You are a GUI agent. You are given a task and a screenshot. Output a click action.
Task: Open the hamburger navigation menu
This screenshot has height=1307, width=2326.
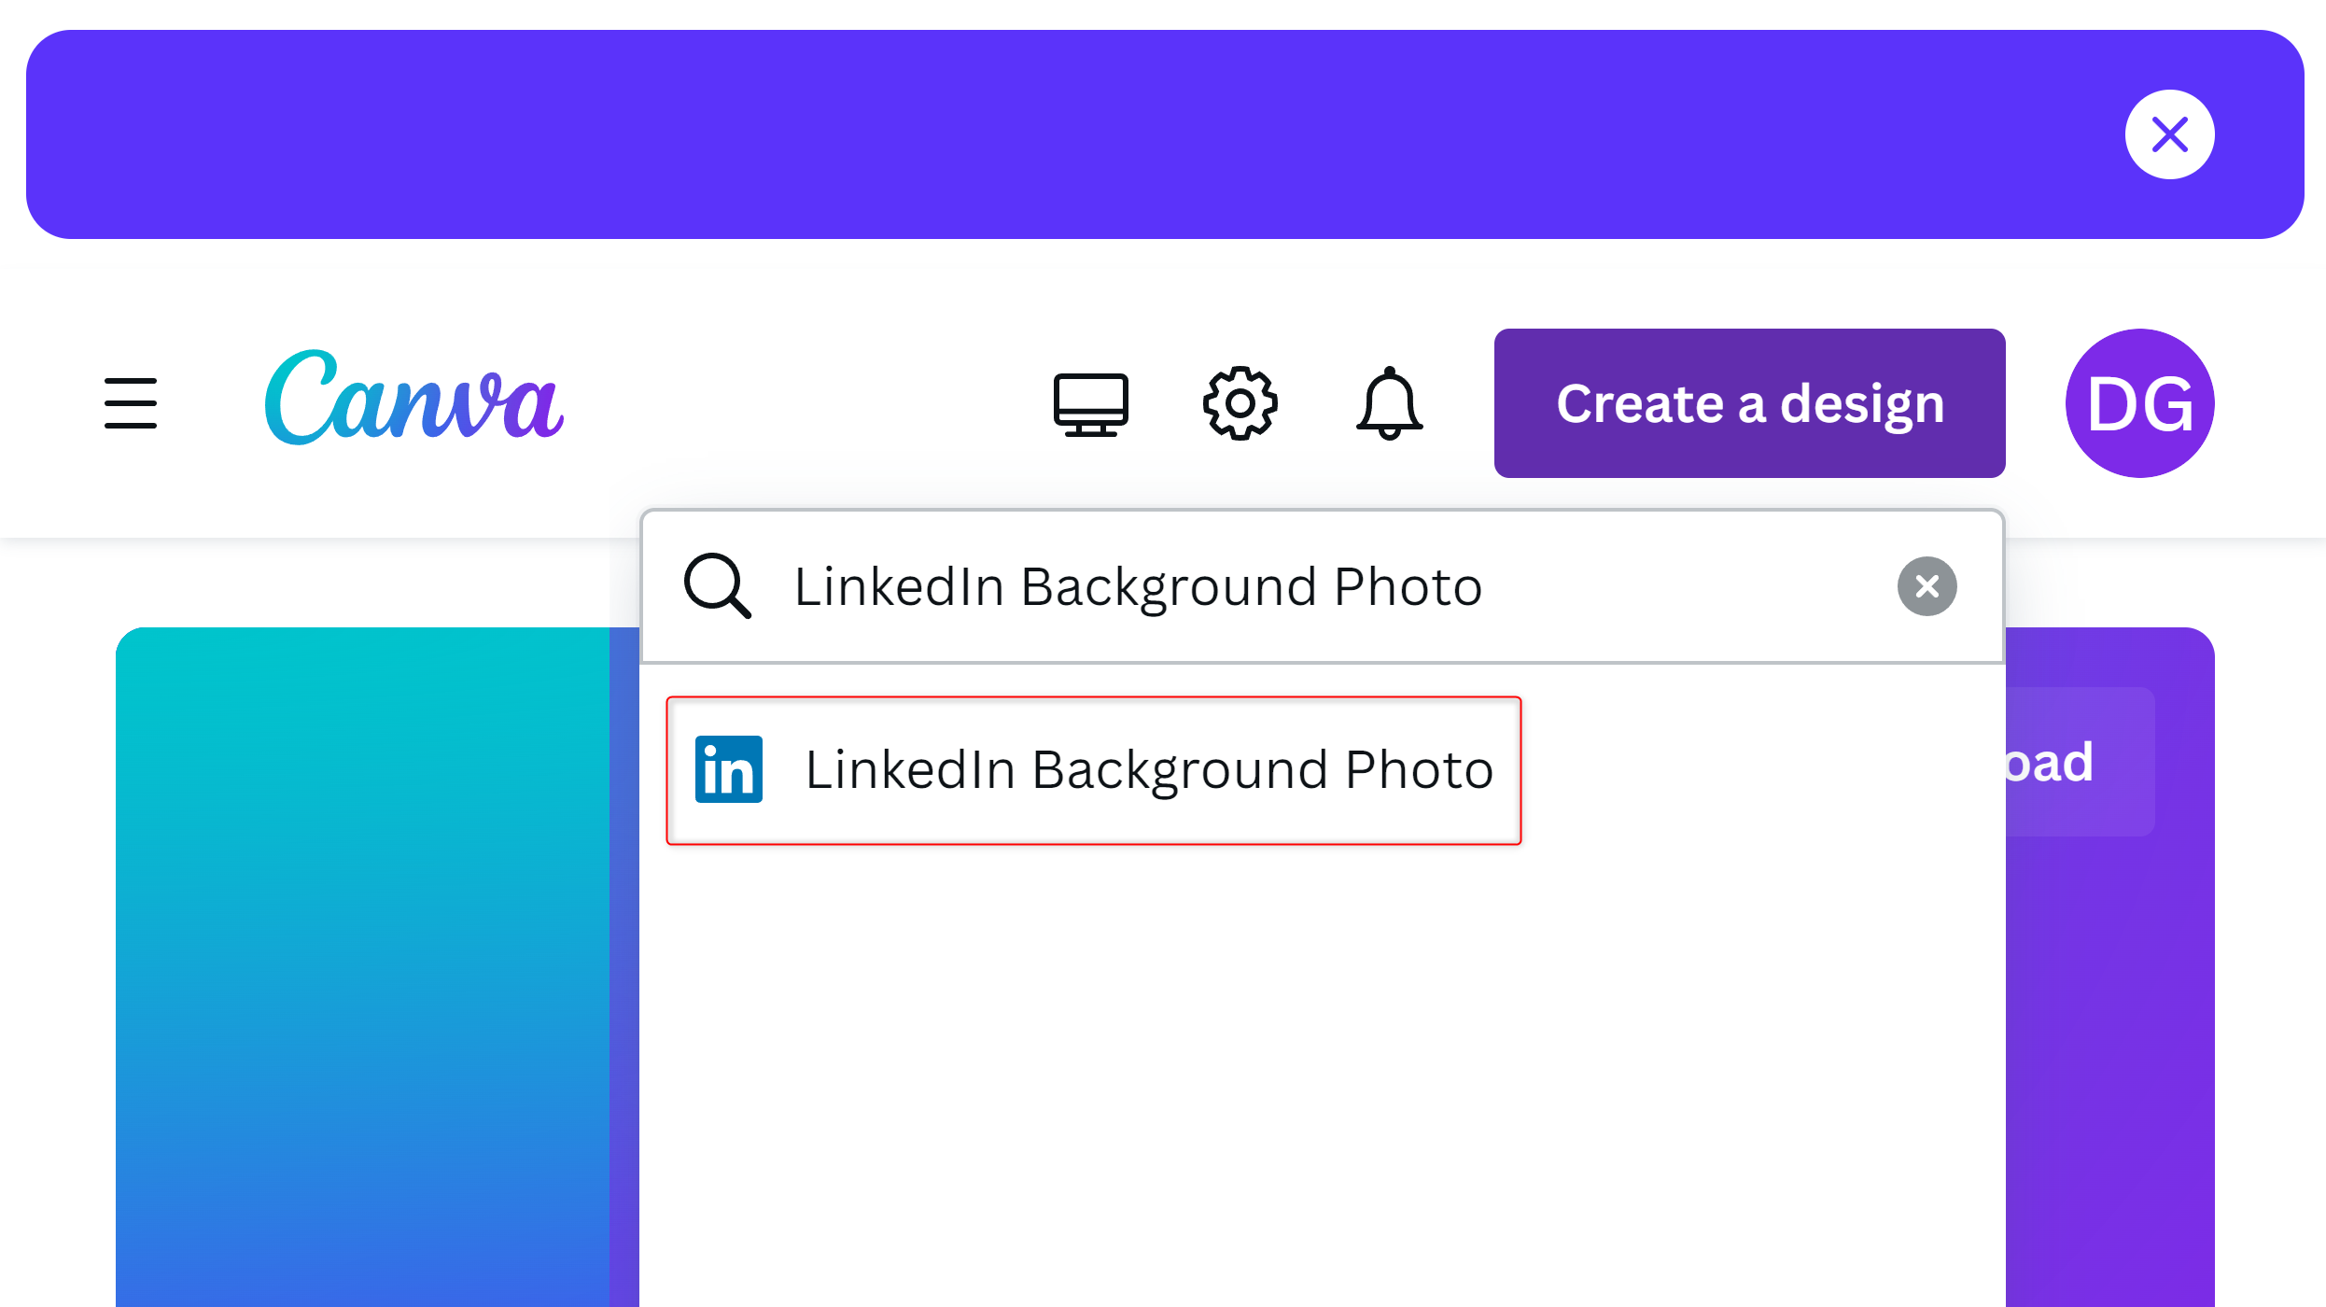click(131, 403)
